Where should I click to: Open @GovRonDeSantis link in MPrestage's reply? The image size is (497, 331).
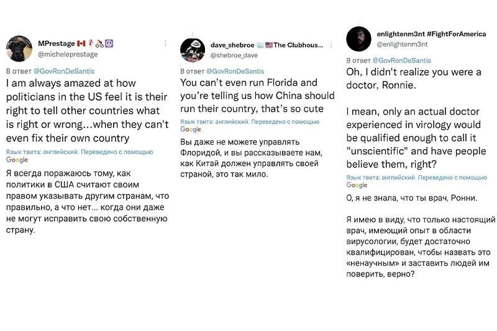64,71
